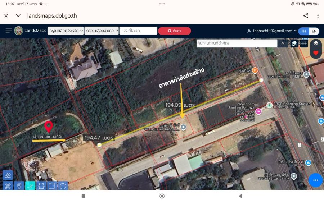Choose the polygon area drawing tool

pos(41,186)
